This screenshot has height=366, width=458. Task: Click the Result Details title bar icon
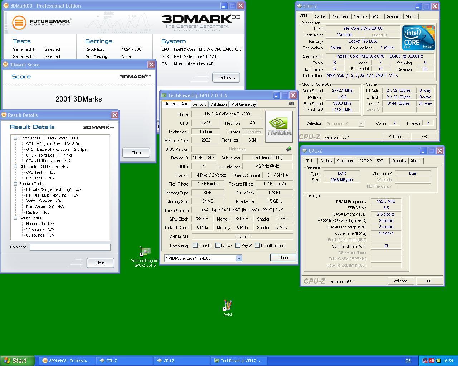pyautogui.click(x=4, y=115)
